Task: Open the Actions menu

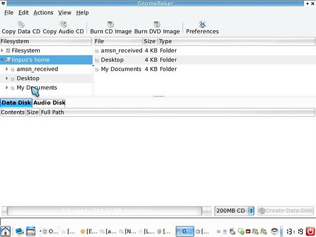Action: (44, 13)
